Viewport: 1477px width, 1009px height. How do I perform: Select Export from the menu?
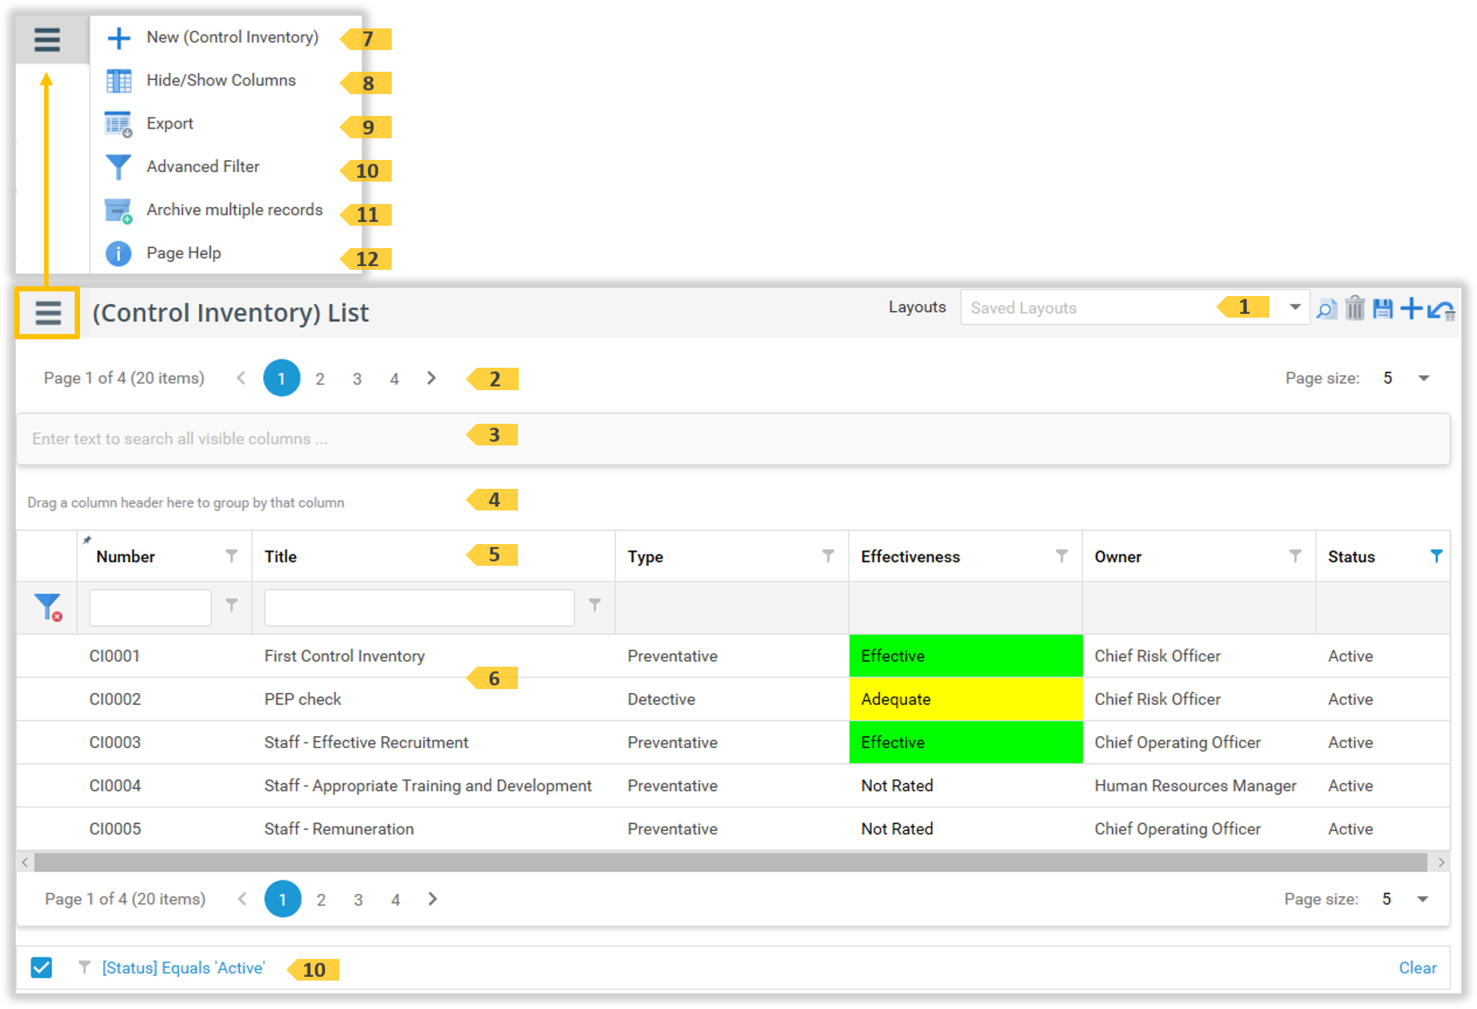click(x=118, y=123)
